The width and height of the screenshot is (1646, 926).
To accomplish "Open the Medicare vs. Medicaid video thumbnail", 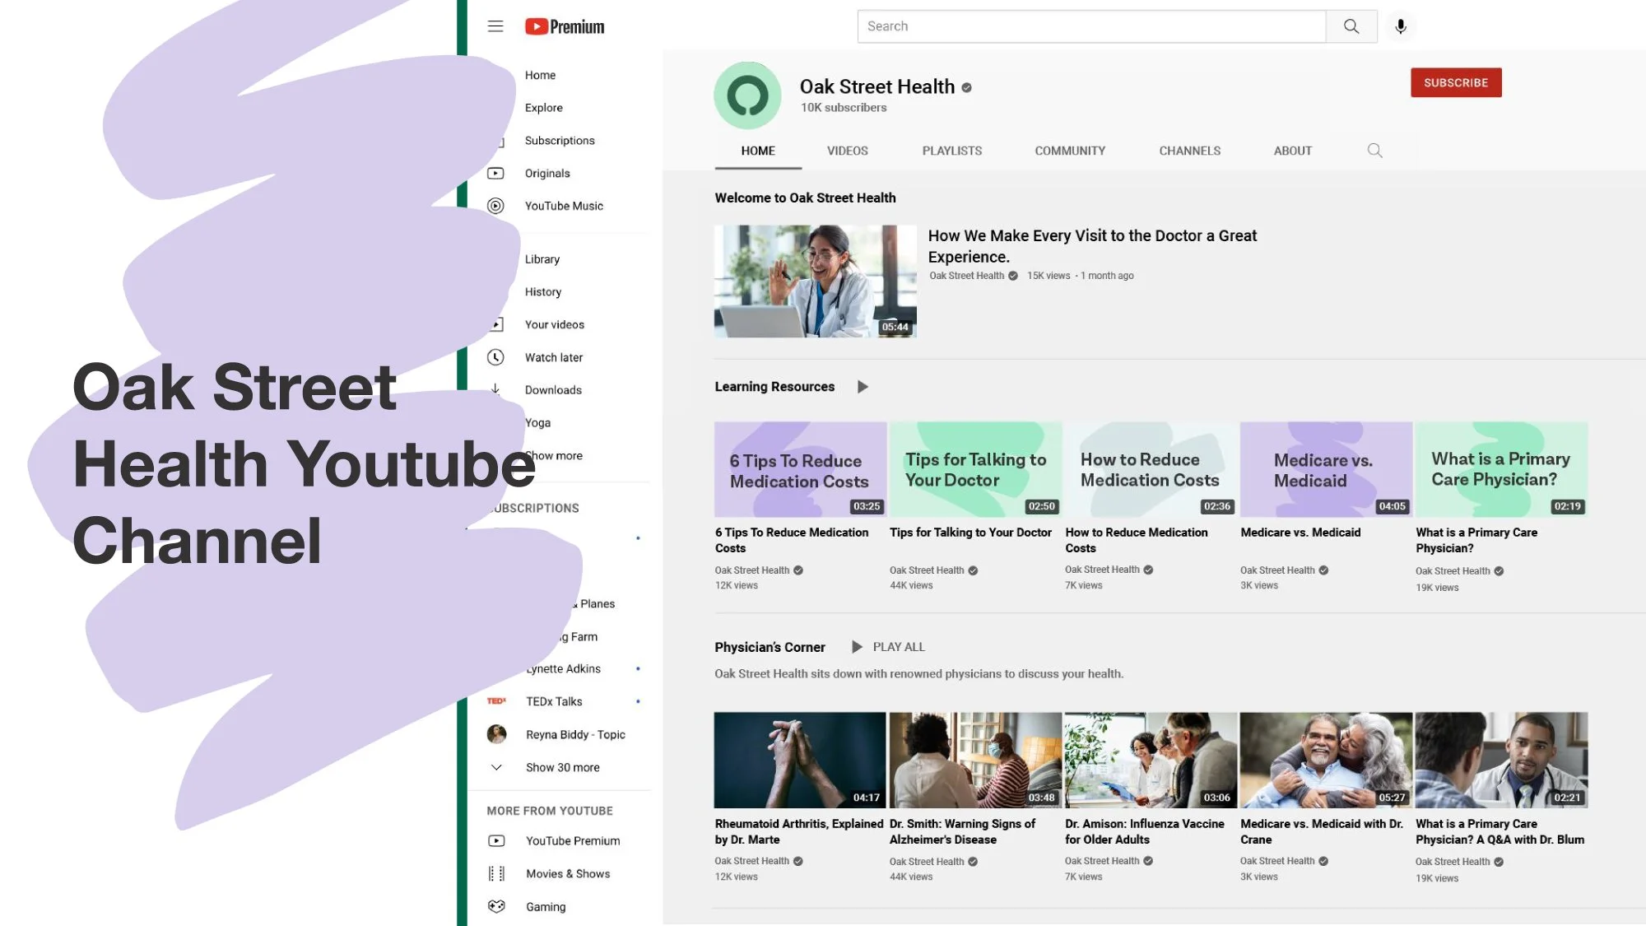I will [x=1325, y=469].
